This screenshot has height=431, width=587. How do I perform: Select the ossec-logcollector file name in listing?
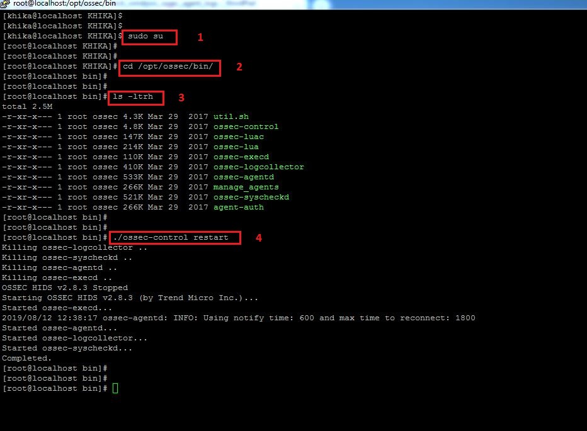tap(259, 167)
